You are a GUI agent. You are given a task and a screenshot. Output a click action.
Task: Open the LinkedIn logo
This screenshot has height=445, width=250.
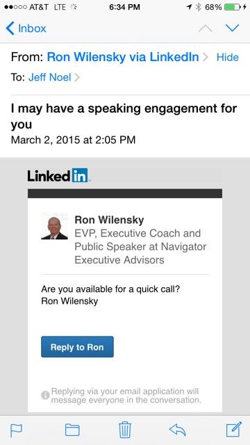point(58,175)
